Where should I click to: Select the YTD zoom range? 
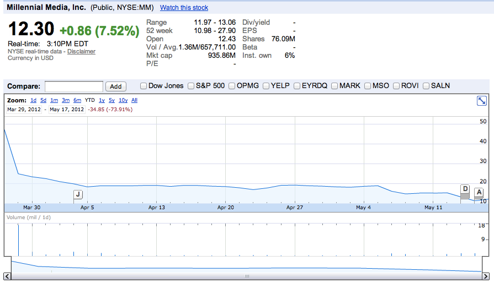(90, 100)
